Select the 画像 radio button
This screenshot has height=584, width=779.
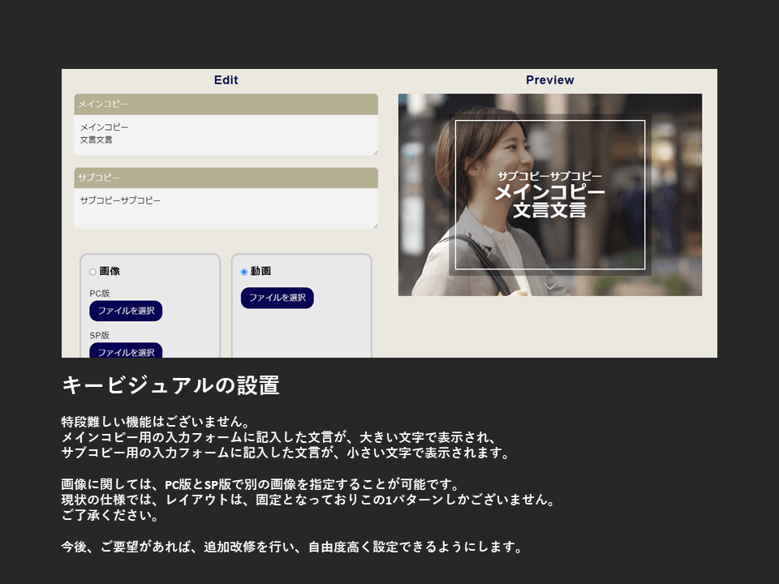click(x=93, y=272)
